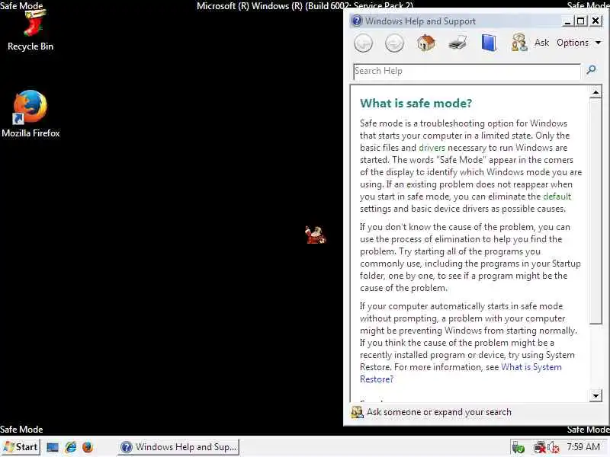Click the Help window title bar icon
The height and width of the screenshot is (457, 610).
(x=356, y=21)
